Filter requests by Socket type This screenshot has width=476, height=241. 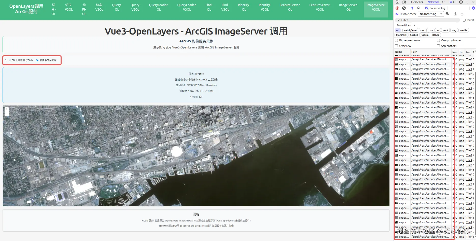414,35
